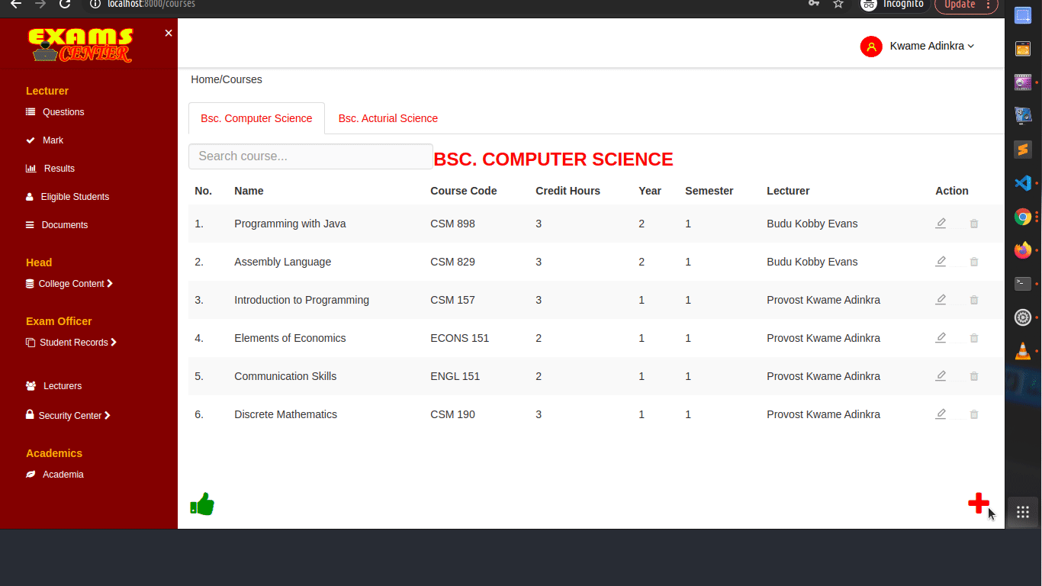Edit the Introduction to Programming course

(941, 300)
